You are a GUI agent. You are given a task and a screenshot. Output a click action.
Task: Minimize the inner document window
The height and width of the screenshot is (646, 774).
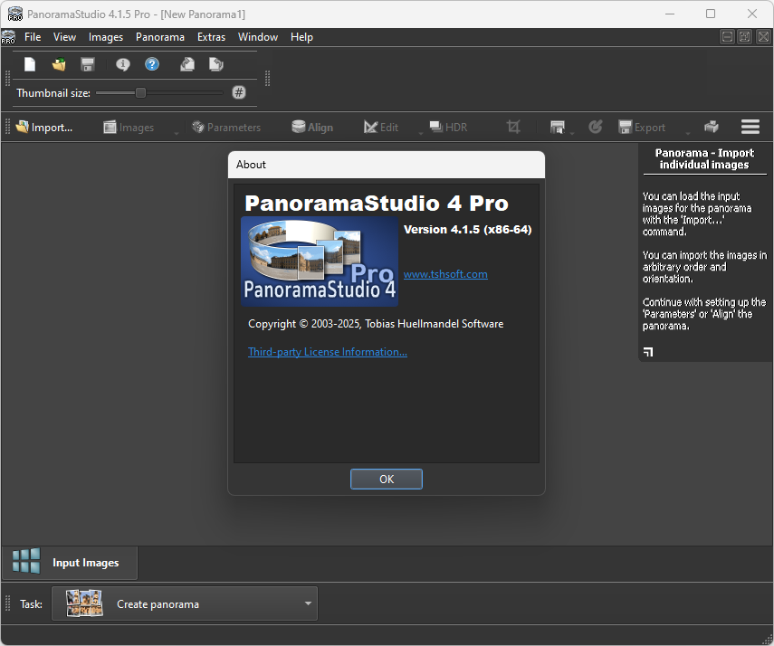[x=727, y=37]
